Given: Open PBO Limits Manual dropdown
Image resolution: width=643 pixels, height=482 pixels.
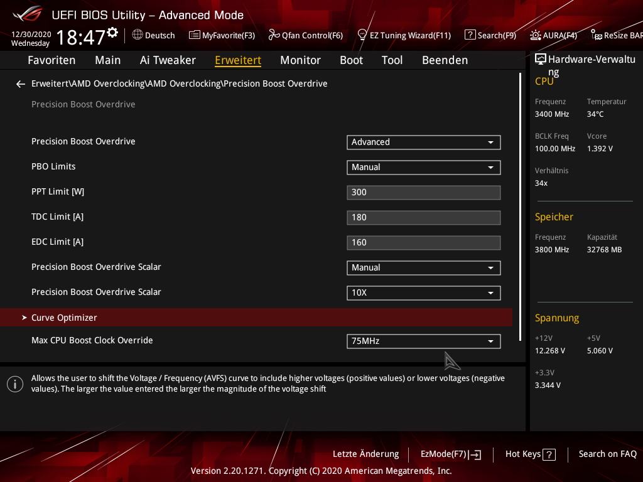Looking at the screenshot, I should pyautogui.click(x=424, y=167).
